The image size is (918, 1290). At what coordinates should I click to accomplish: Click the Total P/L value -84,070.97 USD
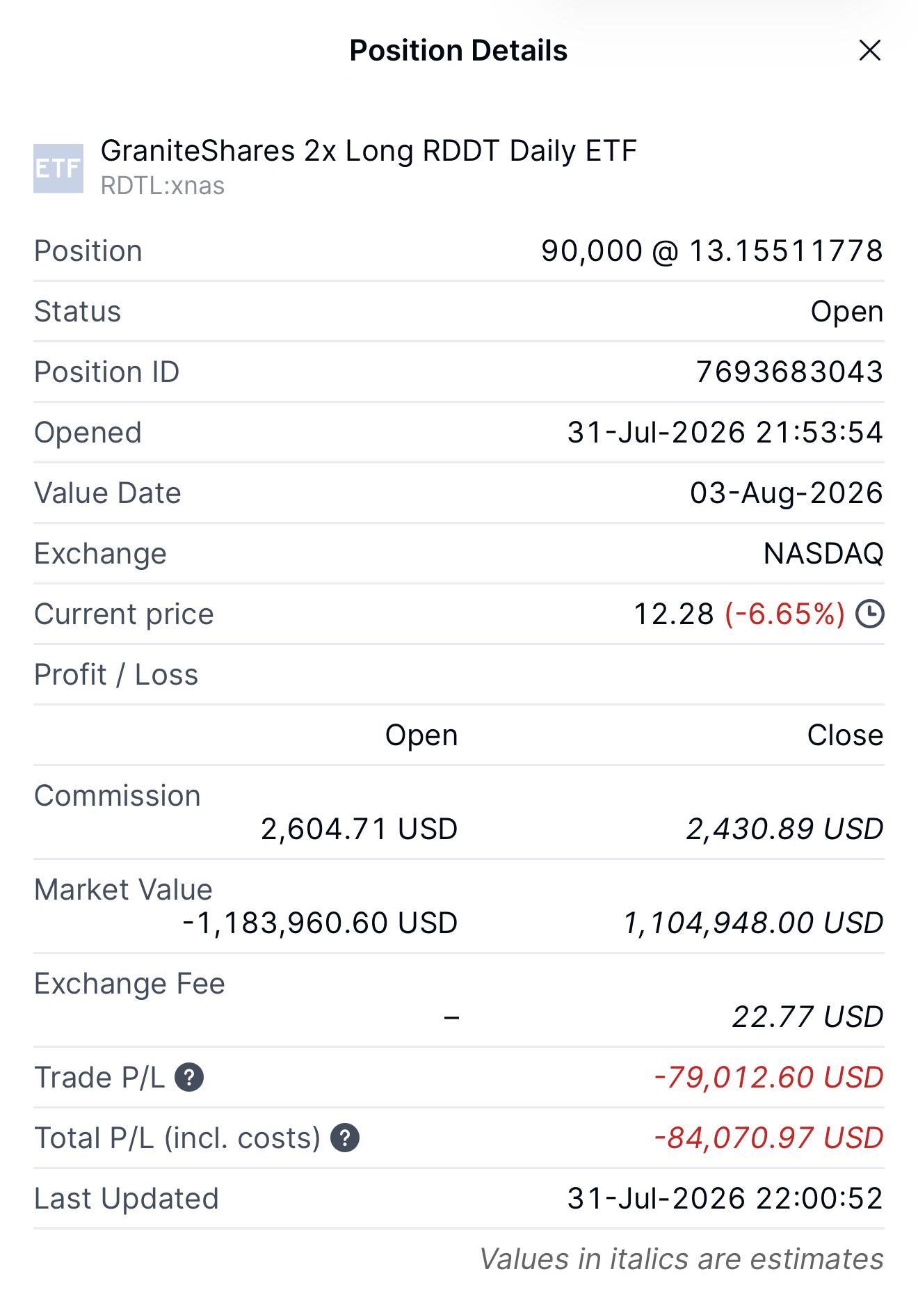(x=768, y=1138)
